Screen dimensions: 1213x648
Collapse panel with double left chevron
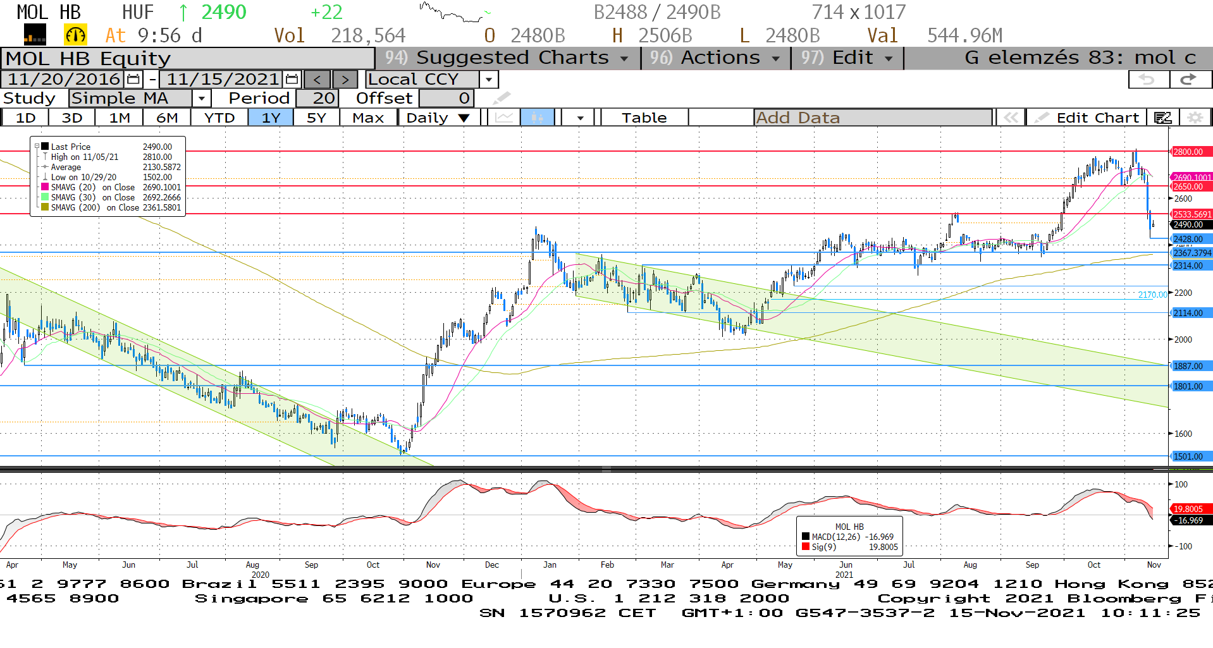tap(1011, 118)
